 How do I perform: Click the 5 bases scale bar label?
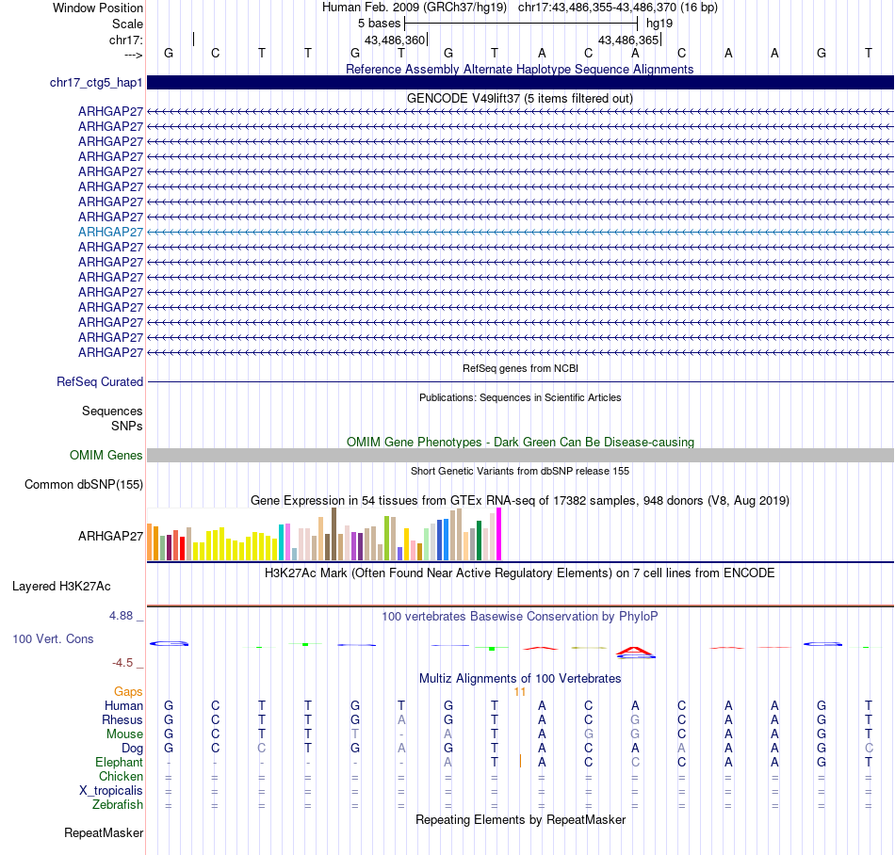(379, 24)
